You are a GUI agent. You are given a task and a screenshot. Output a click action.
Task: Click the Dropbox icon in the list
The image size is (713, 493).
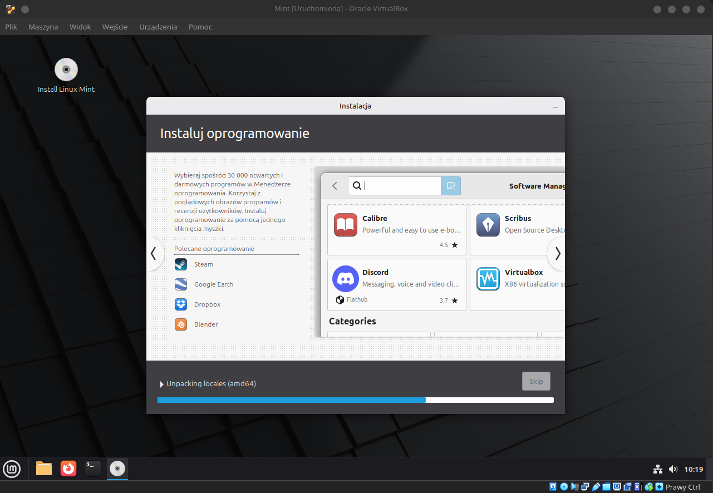(181, 304)
